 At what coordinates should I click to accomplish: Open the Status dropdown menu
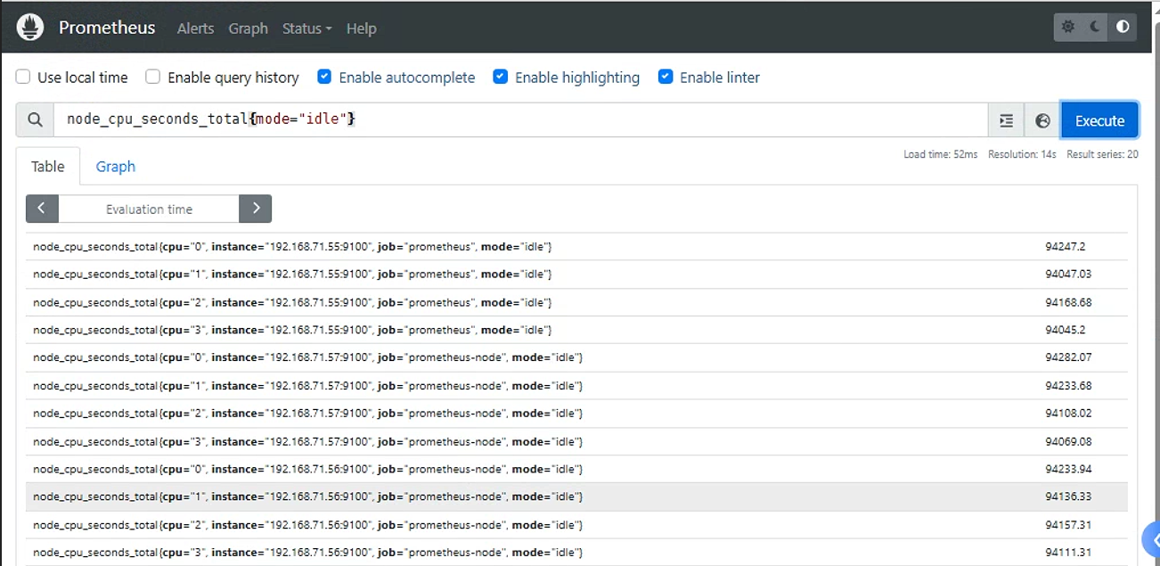(x=306, y=29)
